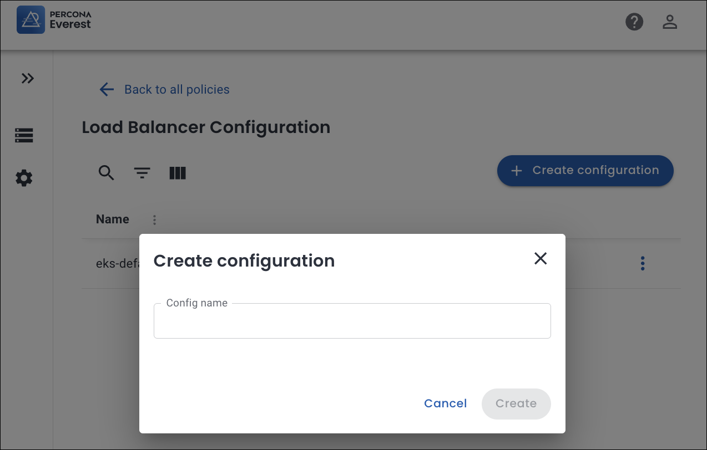Follow the 'Back to all policies' link
The height and width of the screenshot is (450, 707).
pos(176,90)
